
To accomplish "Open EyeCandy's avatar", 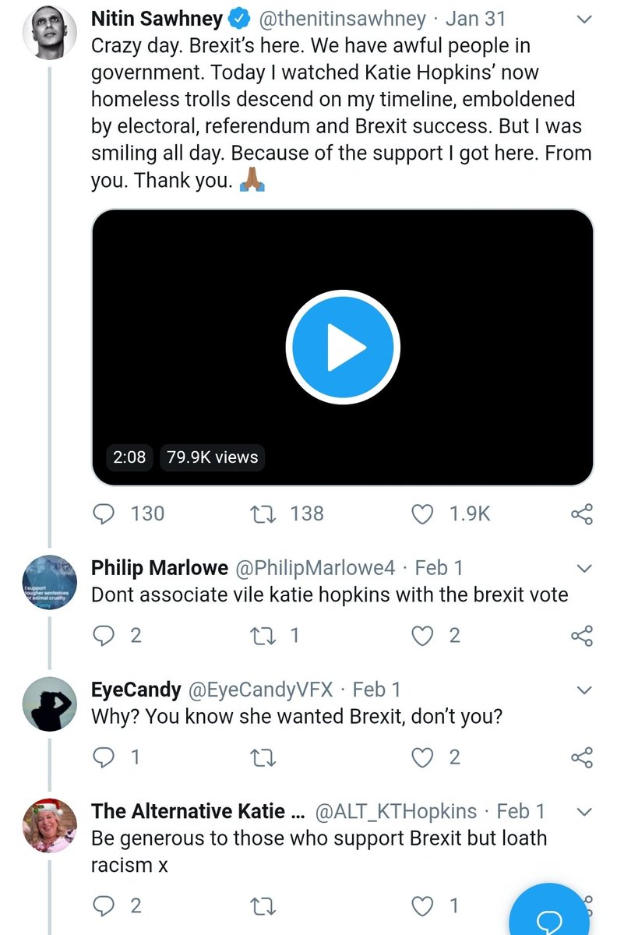I will [49, 704].
